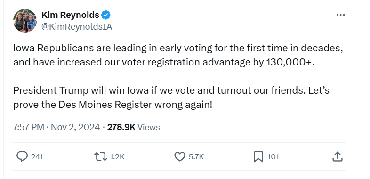Click the paragraph mentioning Des Moines Register
370x179 pixels.
click(x=171, y=98)
